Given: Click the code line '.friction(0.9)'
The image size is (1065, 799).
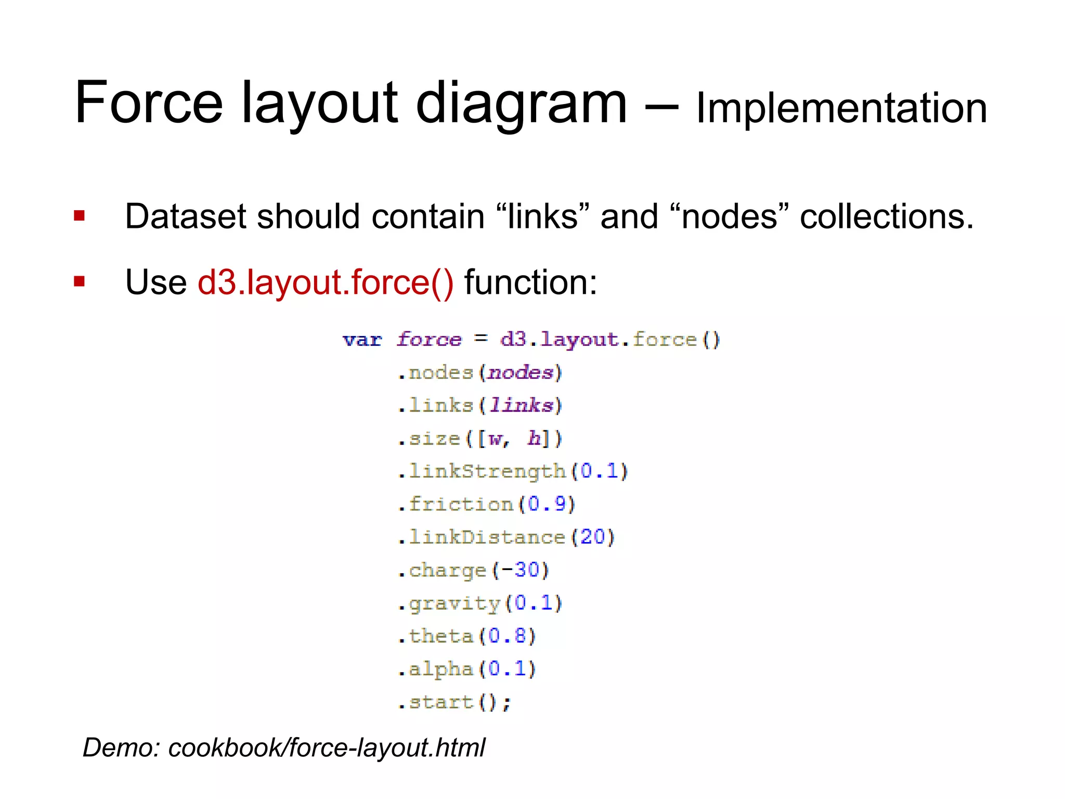Looking at the screenshot, I should (486, 505).
